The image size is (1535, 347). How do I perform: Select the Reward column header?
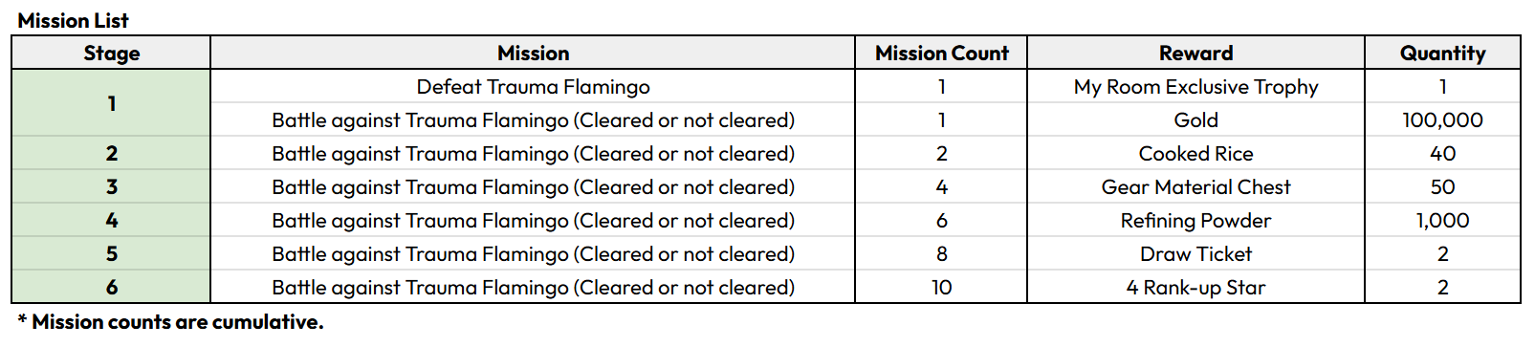pos(1195,53)
